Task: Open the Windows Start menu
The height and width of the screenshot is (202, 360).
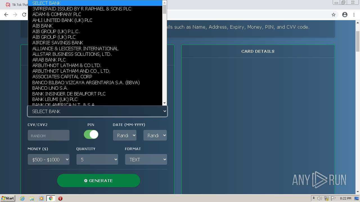Action: [8, 198]
